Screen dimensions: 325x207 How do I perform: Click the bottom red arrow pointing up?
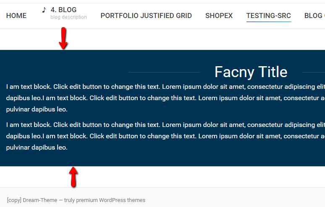coord(73,176)
